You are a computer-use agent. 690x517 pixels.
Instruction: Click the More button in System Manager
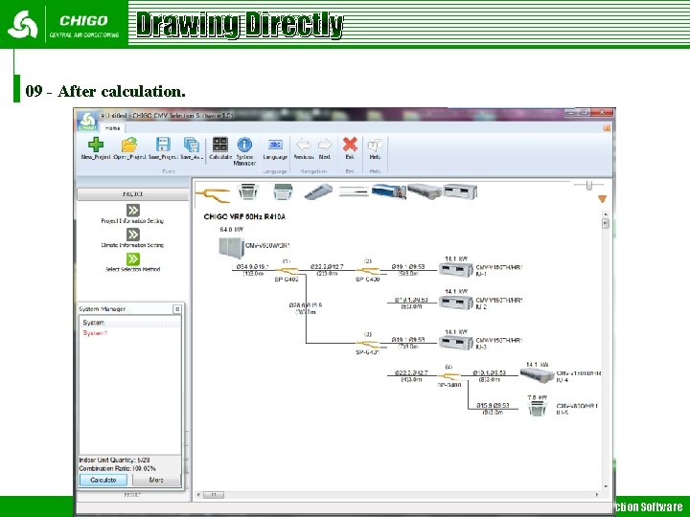156,480
